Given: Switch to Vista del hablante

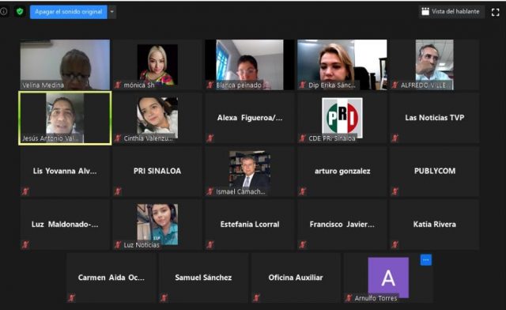Looking at the screenshot, I should point(451,12).
